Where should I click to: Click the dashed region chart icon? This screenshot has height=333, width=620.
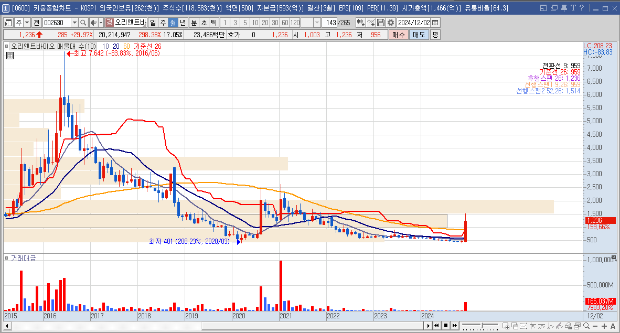(524, 326)
